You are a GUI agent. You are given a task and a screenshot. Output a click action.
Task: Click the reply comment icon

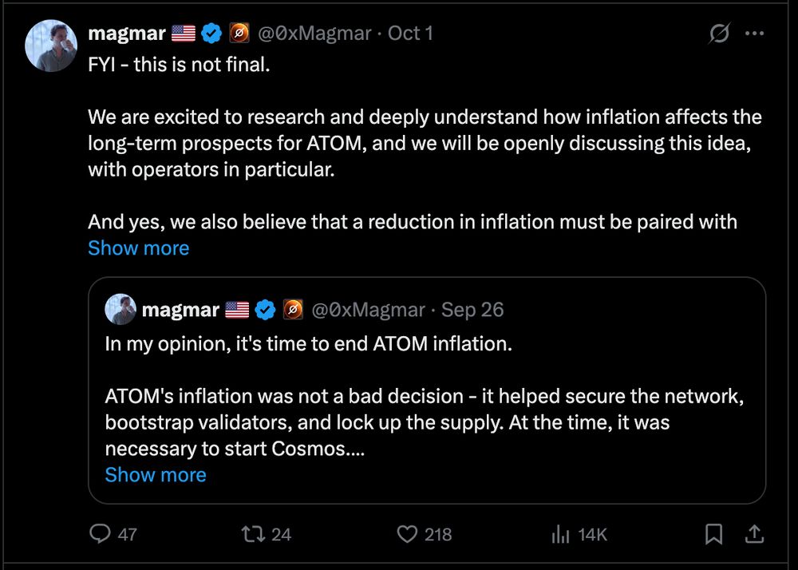point(100,533)
